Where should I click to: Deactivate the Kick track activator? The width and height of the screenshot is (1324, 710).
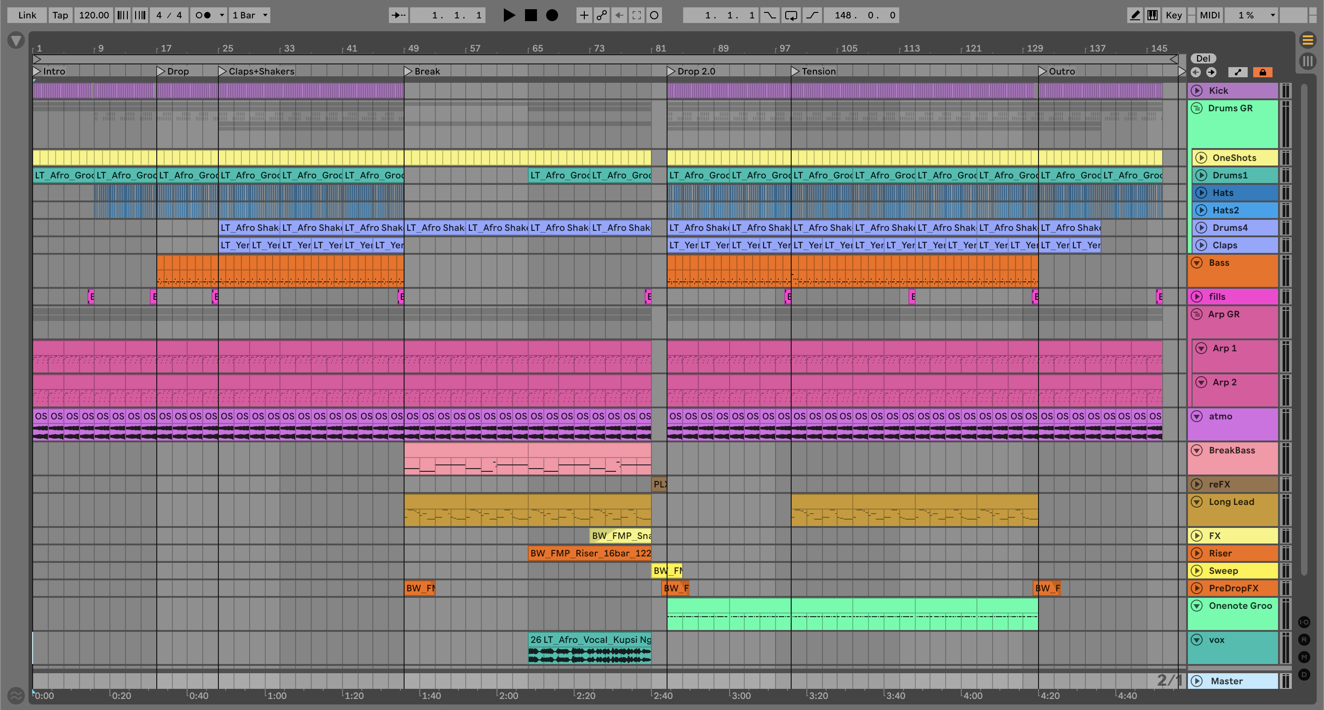click(x=1197, y=91)
